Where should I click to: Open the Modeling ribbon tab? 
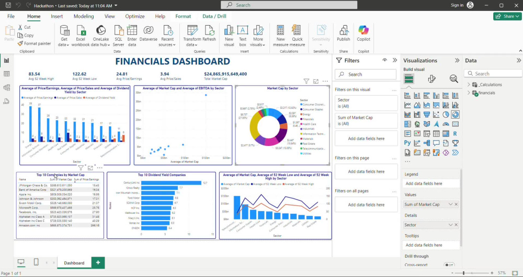click(84, 16)
